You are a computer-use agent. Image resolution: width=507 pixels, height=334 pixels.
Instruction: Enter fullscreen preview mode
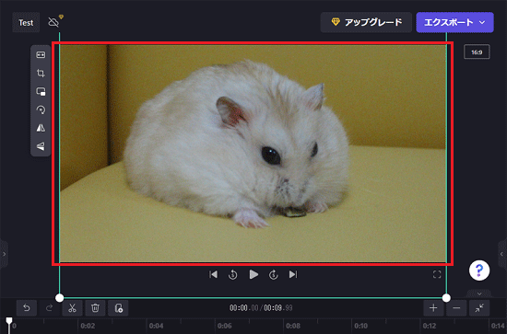pos(437,274)
